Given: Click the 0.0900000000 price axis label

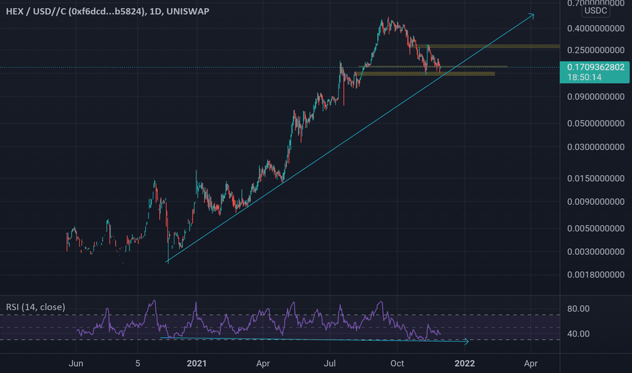Looking at the screenshot, I should click(596, 97).
